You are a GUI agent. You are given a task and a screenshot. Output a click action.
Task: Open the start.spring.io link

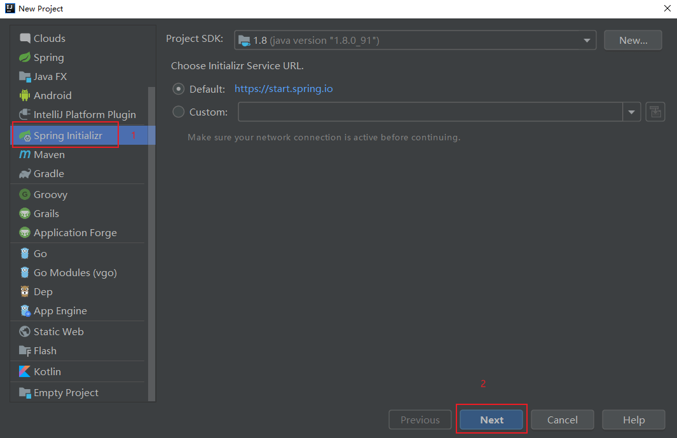(x=284, y=89)
